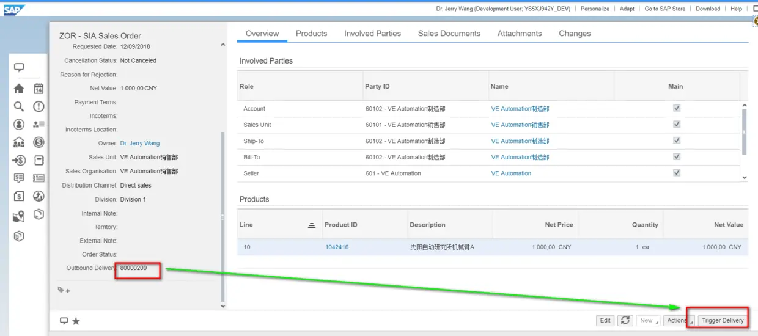Toggle Main checkbox for the Seller row
The height and width of the screenshot is (336, 758).
[677, 173]
